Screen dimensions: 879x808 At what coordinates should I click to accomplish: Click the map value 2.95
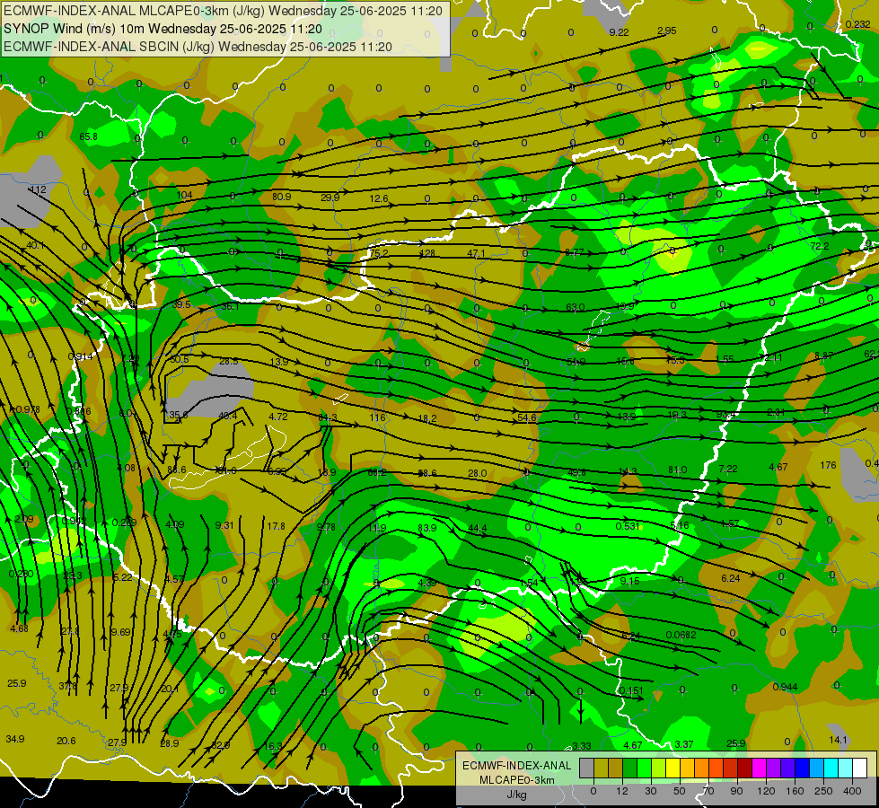pyautogui.click(x=666, y=31)
